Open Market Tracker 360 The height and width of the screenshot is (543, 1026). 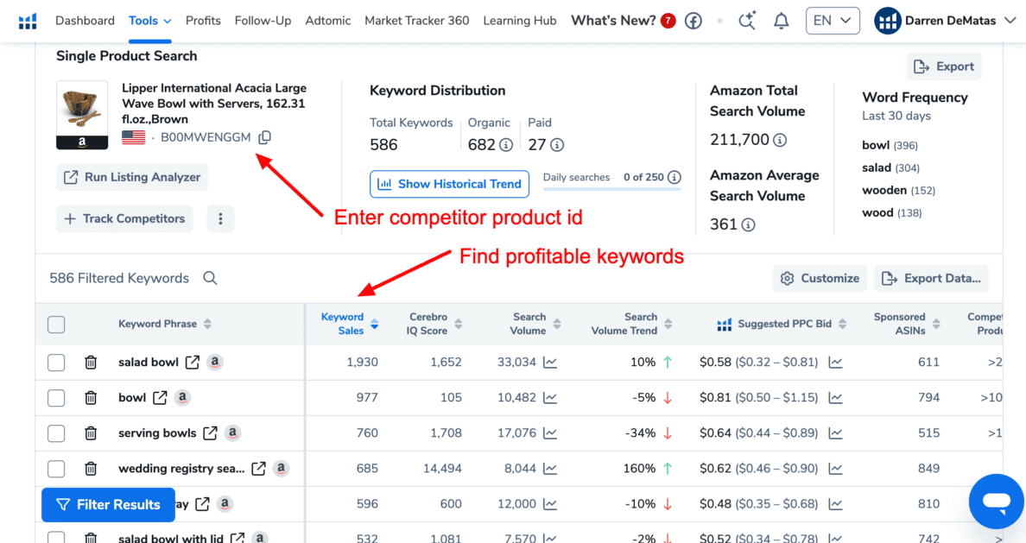click(417, 21)
